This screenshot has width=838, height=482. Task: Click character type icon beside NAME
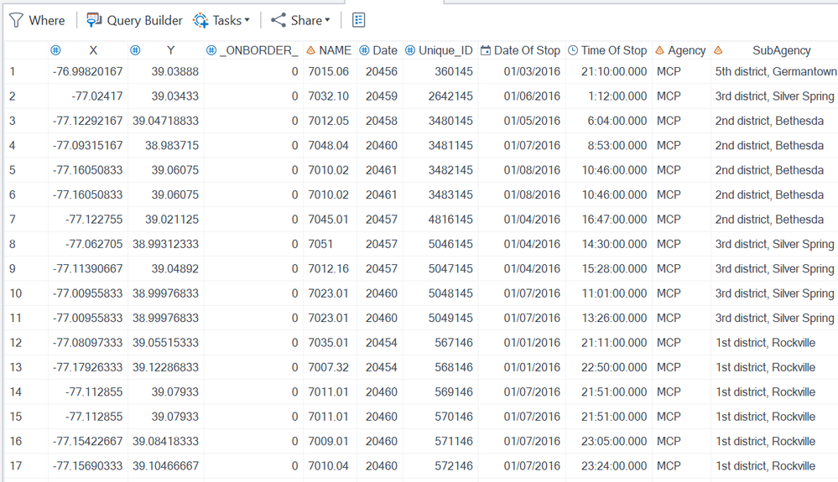point(311,50)
